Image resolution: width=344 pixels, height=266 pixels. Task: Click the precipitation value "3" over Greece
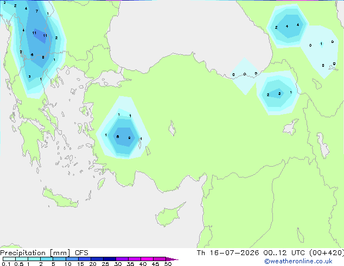pos(29,77)
